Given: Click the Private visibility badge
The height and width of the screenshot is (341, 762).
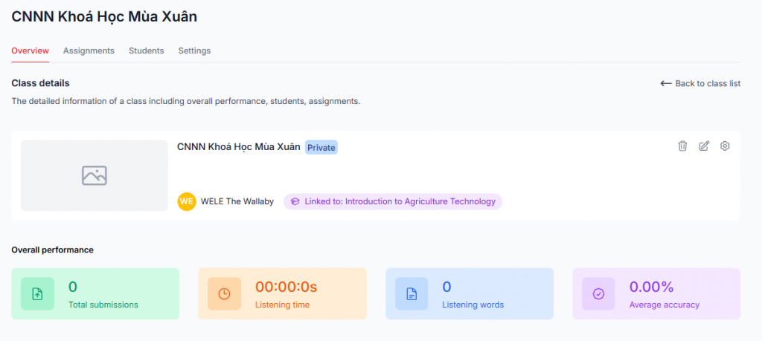Looking at the screenshot, I should [x=321, y=147].
